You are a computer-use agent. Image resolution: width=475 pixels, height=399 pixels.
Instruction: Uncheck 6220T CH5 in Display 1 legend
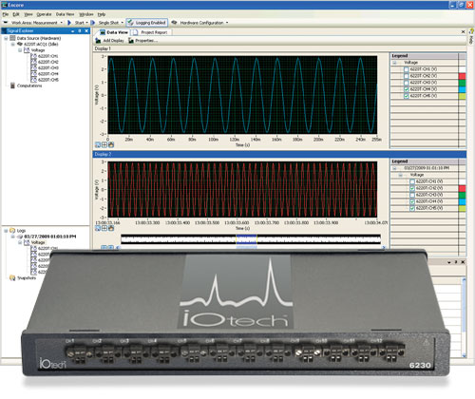(x=407, y=96)
